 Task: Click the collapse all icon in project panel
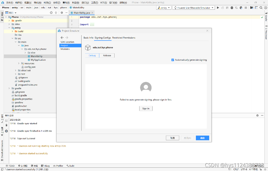point(56,13)
